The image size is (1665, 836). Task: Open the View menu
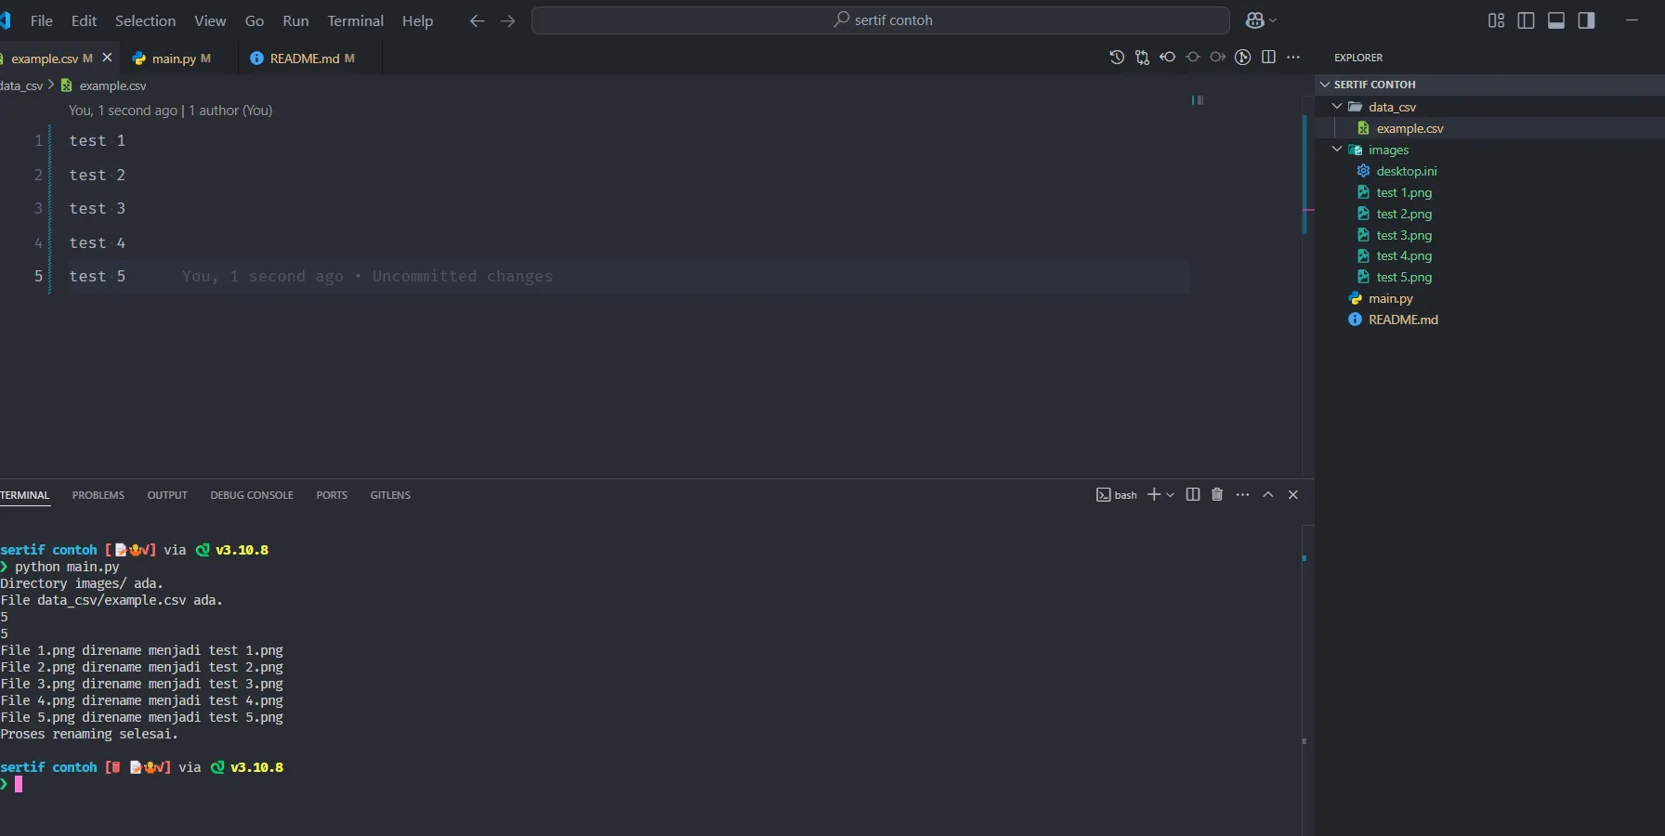210,20
